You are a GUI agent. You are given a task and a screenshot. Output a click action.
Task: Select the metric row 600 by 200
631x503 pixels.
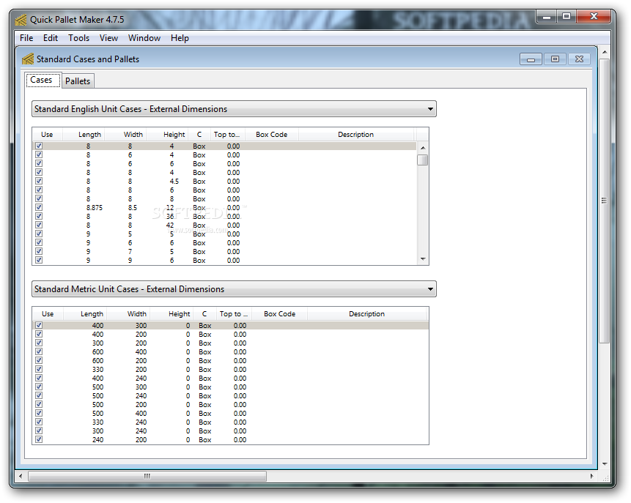tap(231, 361)
